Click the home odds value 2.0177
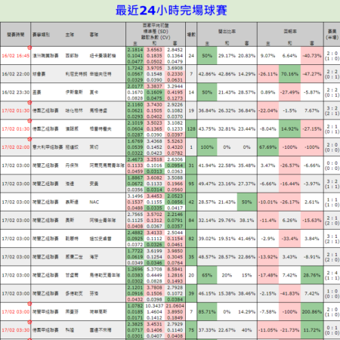Viewport: 340px width, 340px height. [135, 86]
